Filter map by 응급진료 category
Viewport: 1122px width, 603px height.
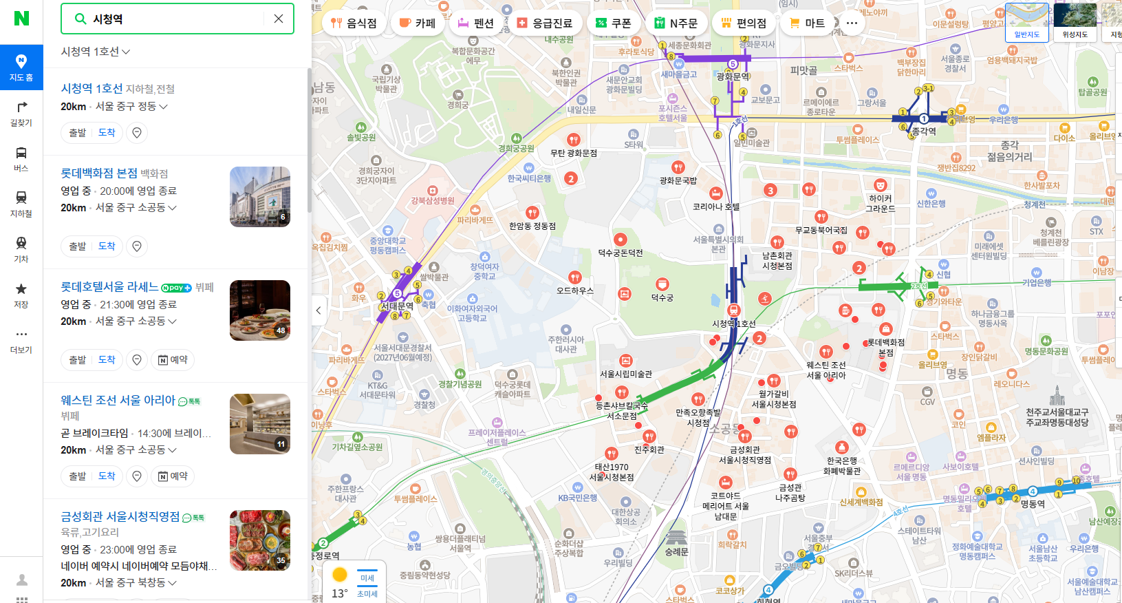click(545, 23)
